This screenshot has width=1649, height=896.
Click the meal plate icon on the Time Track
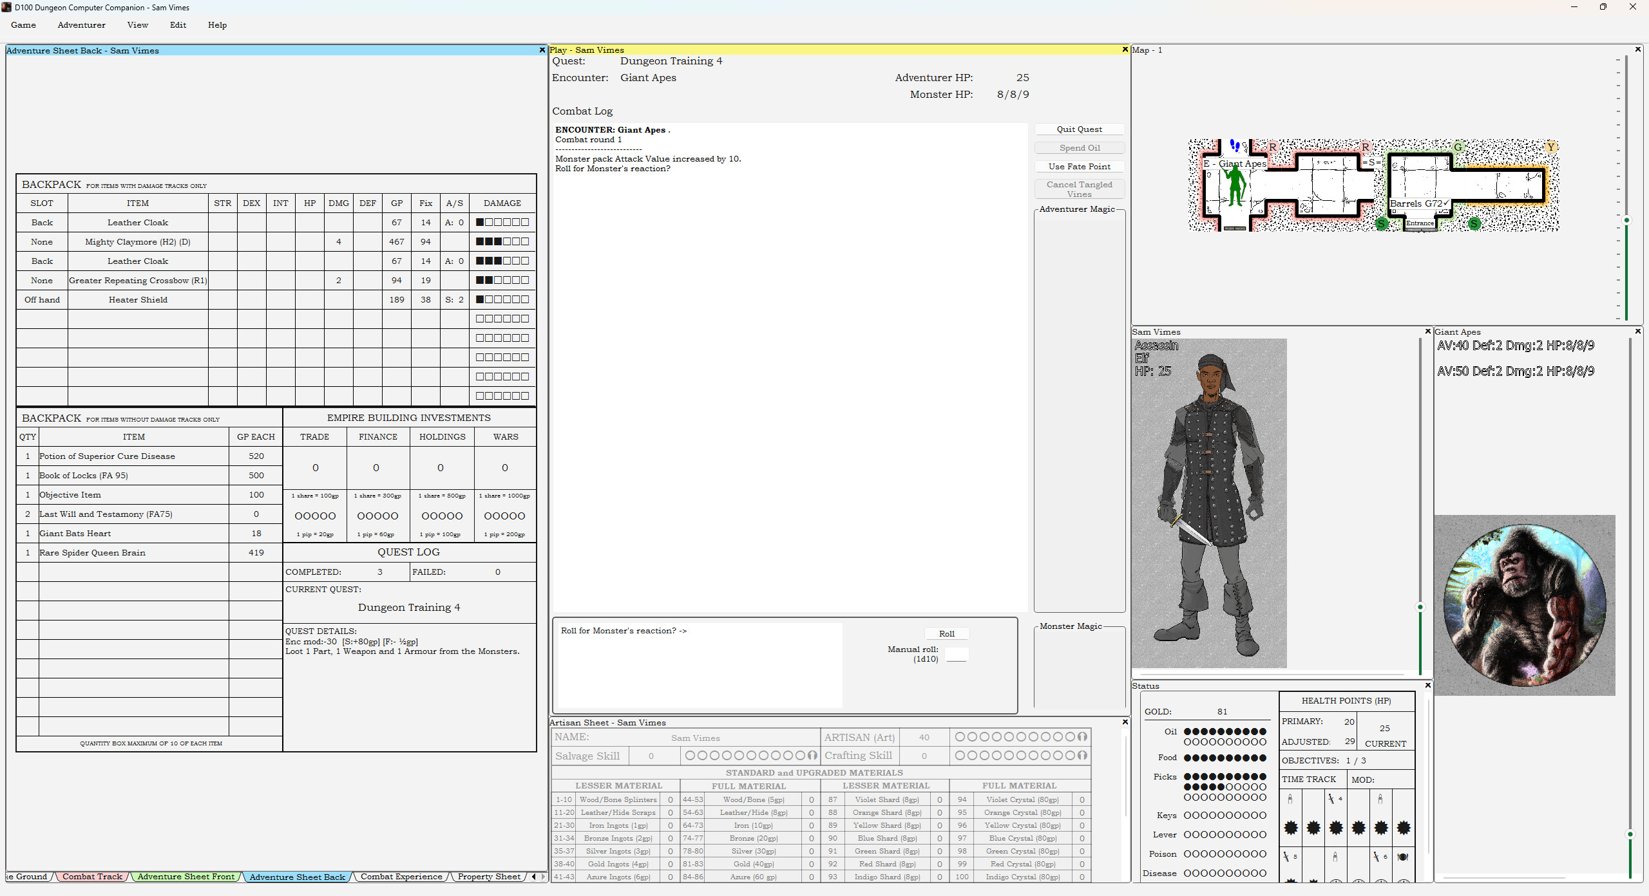[x=1403, y=858]
